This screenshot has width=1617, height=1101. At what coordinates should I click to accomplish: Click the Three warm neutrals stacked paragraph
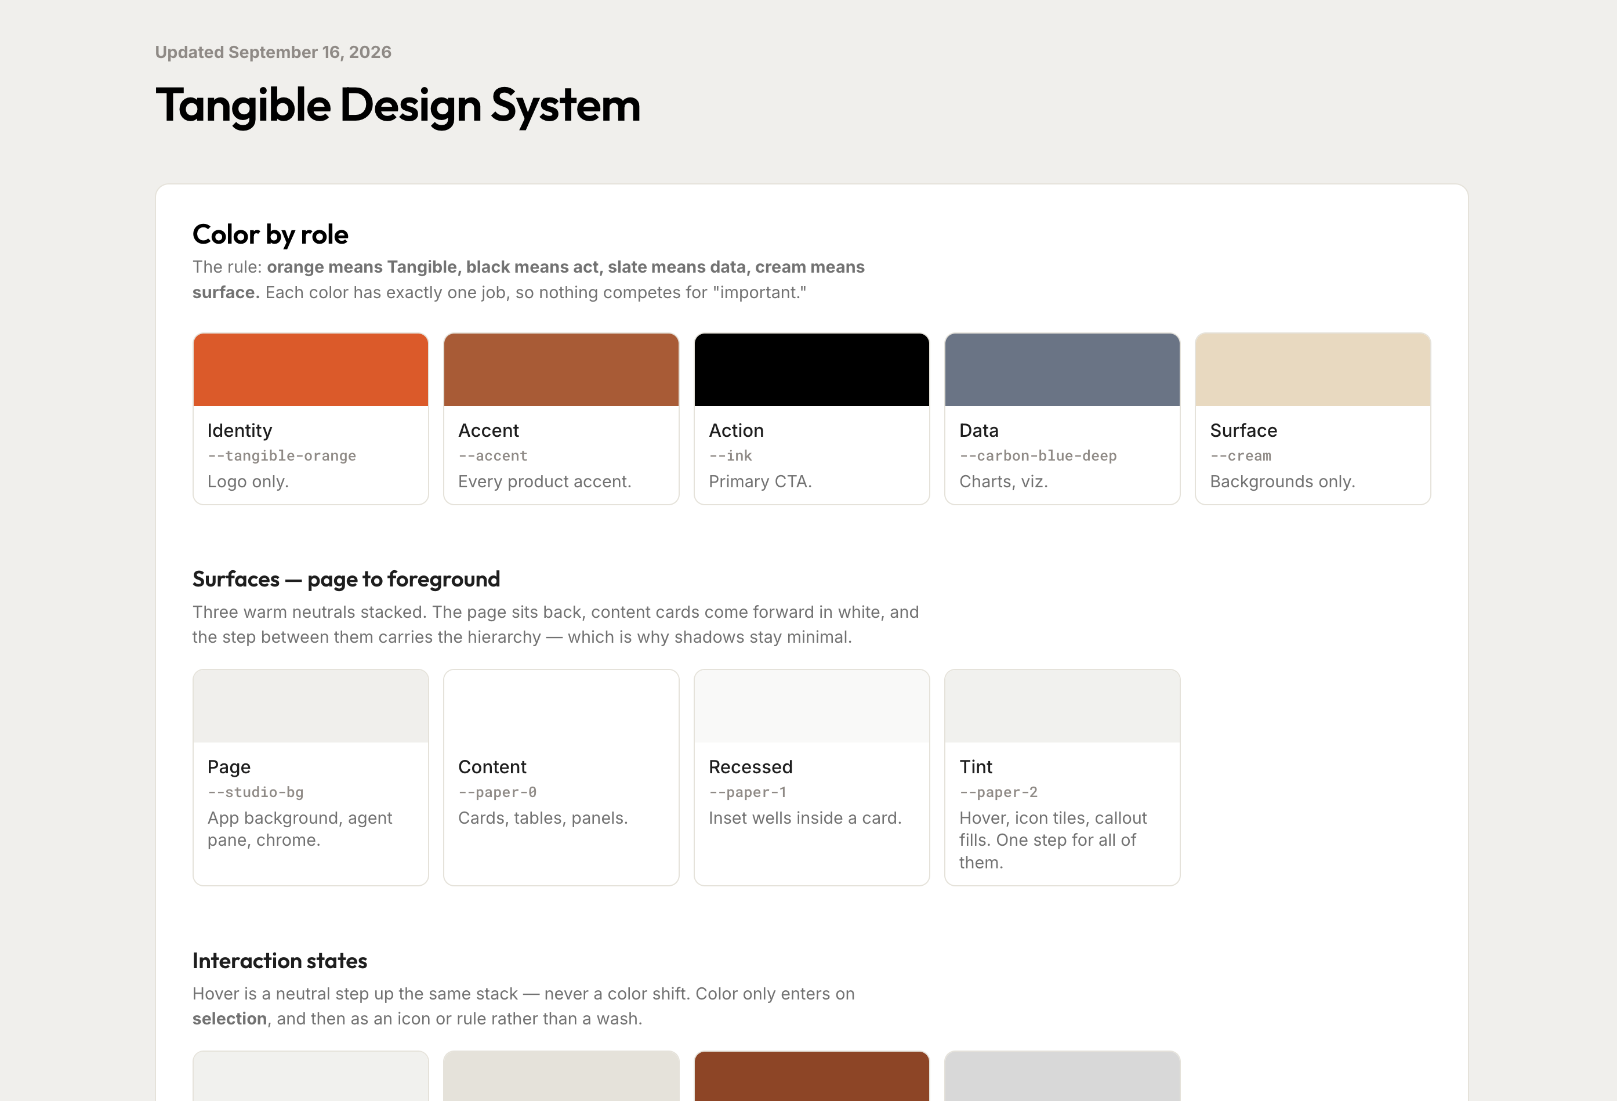click(555, 624)
